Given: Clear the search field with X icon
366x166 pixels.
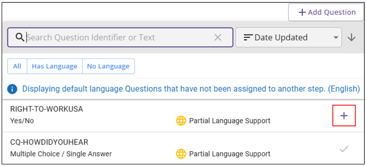Looking at the screenshot, I should [218, 37].
